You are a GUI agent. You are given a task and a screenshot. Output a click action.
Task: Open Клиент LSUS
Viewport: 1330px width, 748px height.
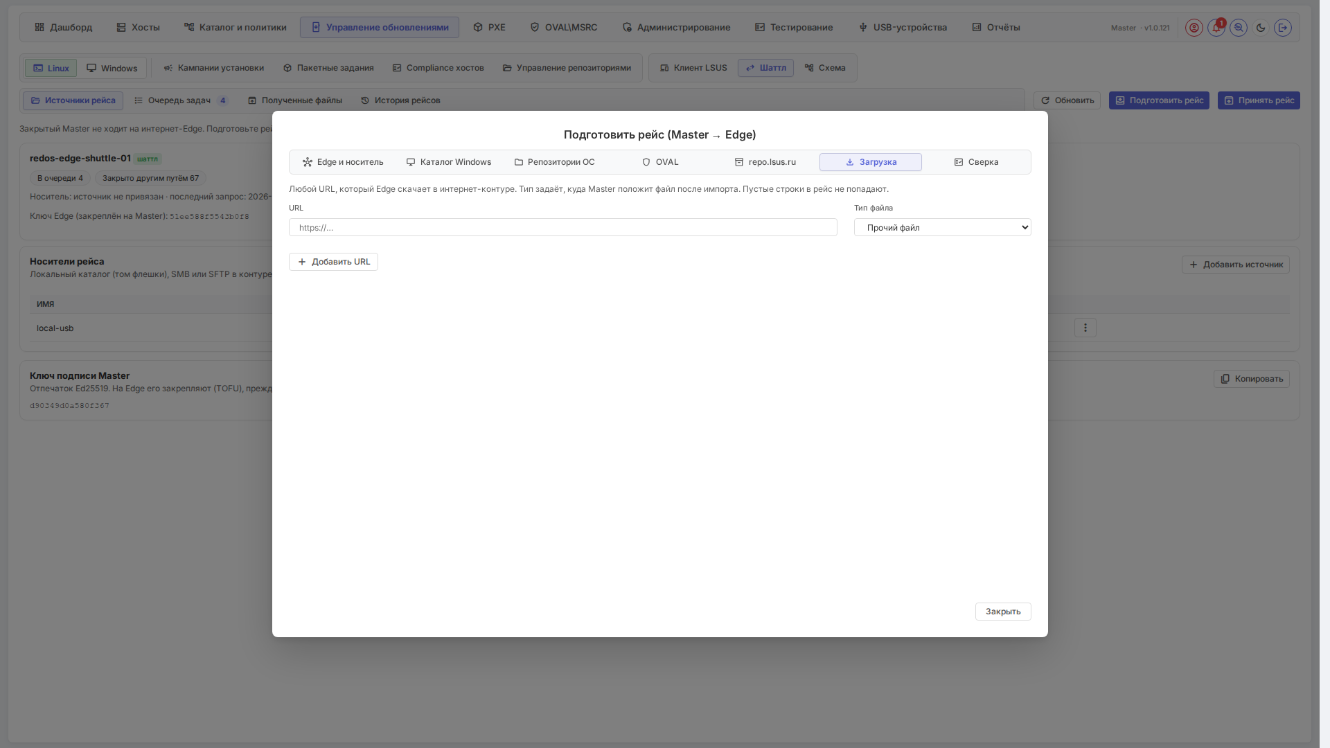tap(693, 68)
